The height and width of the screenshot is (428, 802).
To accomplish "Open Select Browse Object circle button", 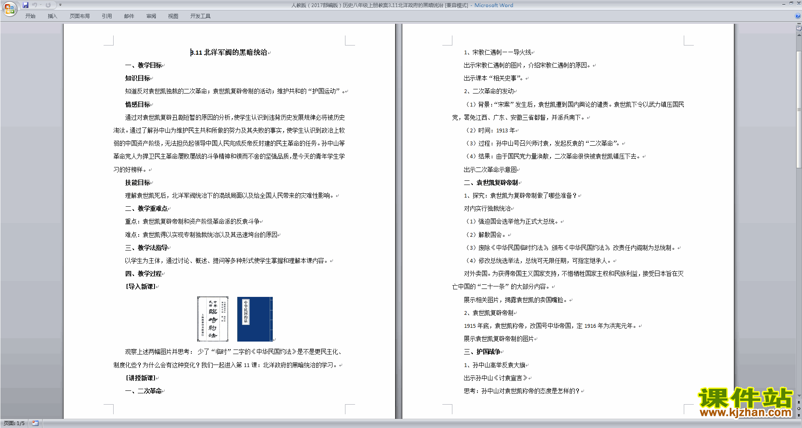I will (x=799, y=409).
